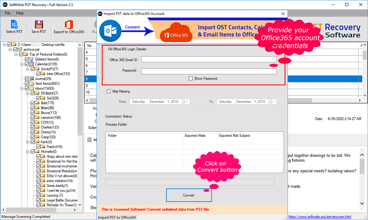The image size is (368, 220).
Task: Click the Inbox(13493) folder icon
Action: 31,89
